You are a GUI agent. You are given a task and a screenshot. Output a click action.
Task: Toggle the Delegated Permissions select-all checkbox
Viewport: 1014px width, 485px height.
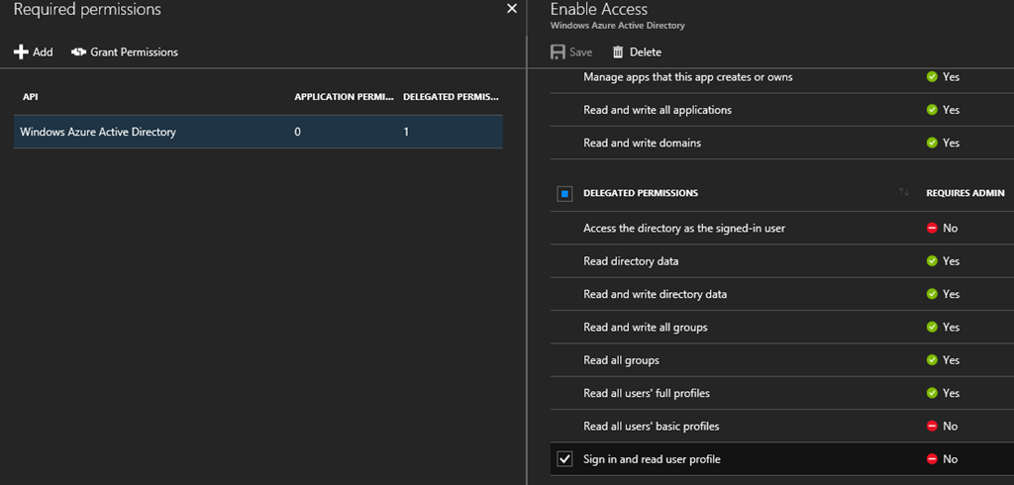564,194
